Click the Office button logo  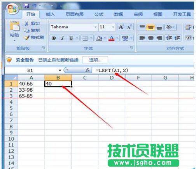[12, 9]
